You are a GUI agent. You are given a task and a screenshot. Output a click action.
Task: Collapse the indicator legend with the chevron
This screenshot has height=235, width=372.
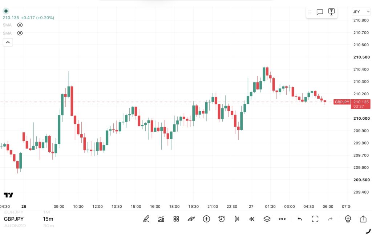[x=8, y=42]
